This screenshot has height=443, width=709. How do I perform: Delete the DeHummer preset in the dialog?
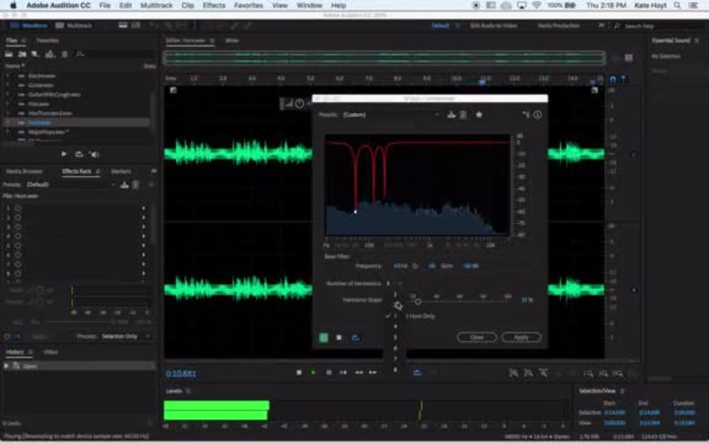pyautogui.click(x=463, y=115)
